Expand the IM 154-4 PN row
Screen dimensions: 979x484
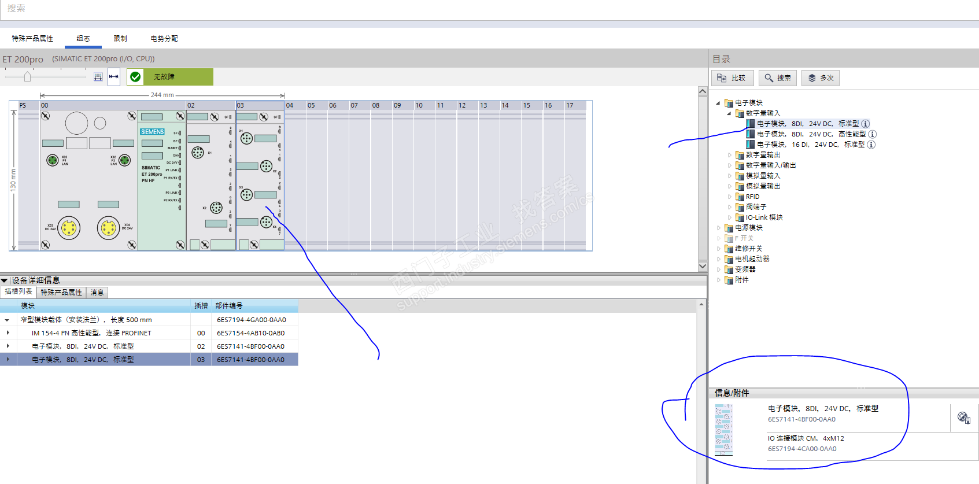[8, 333]
